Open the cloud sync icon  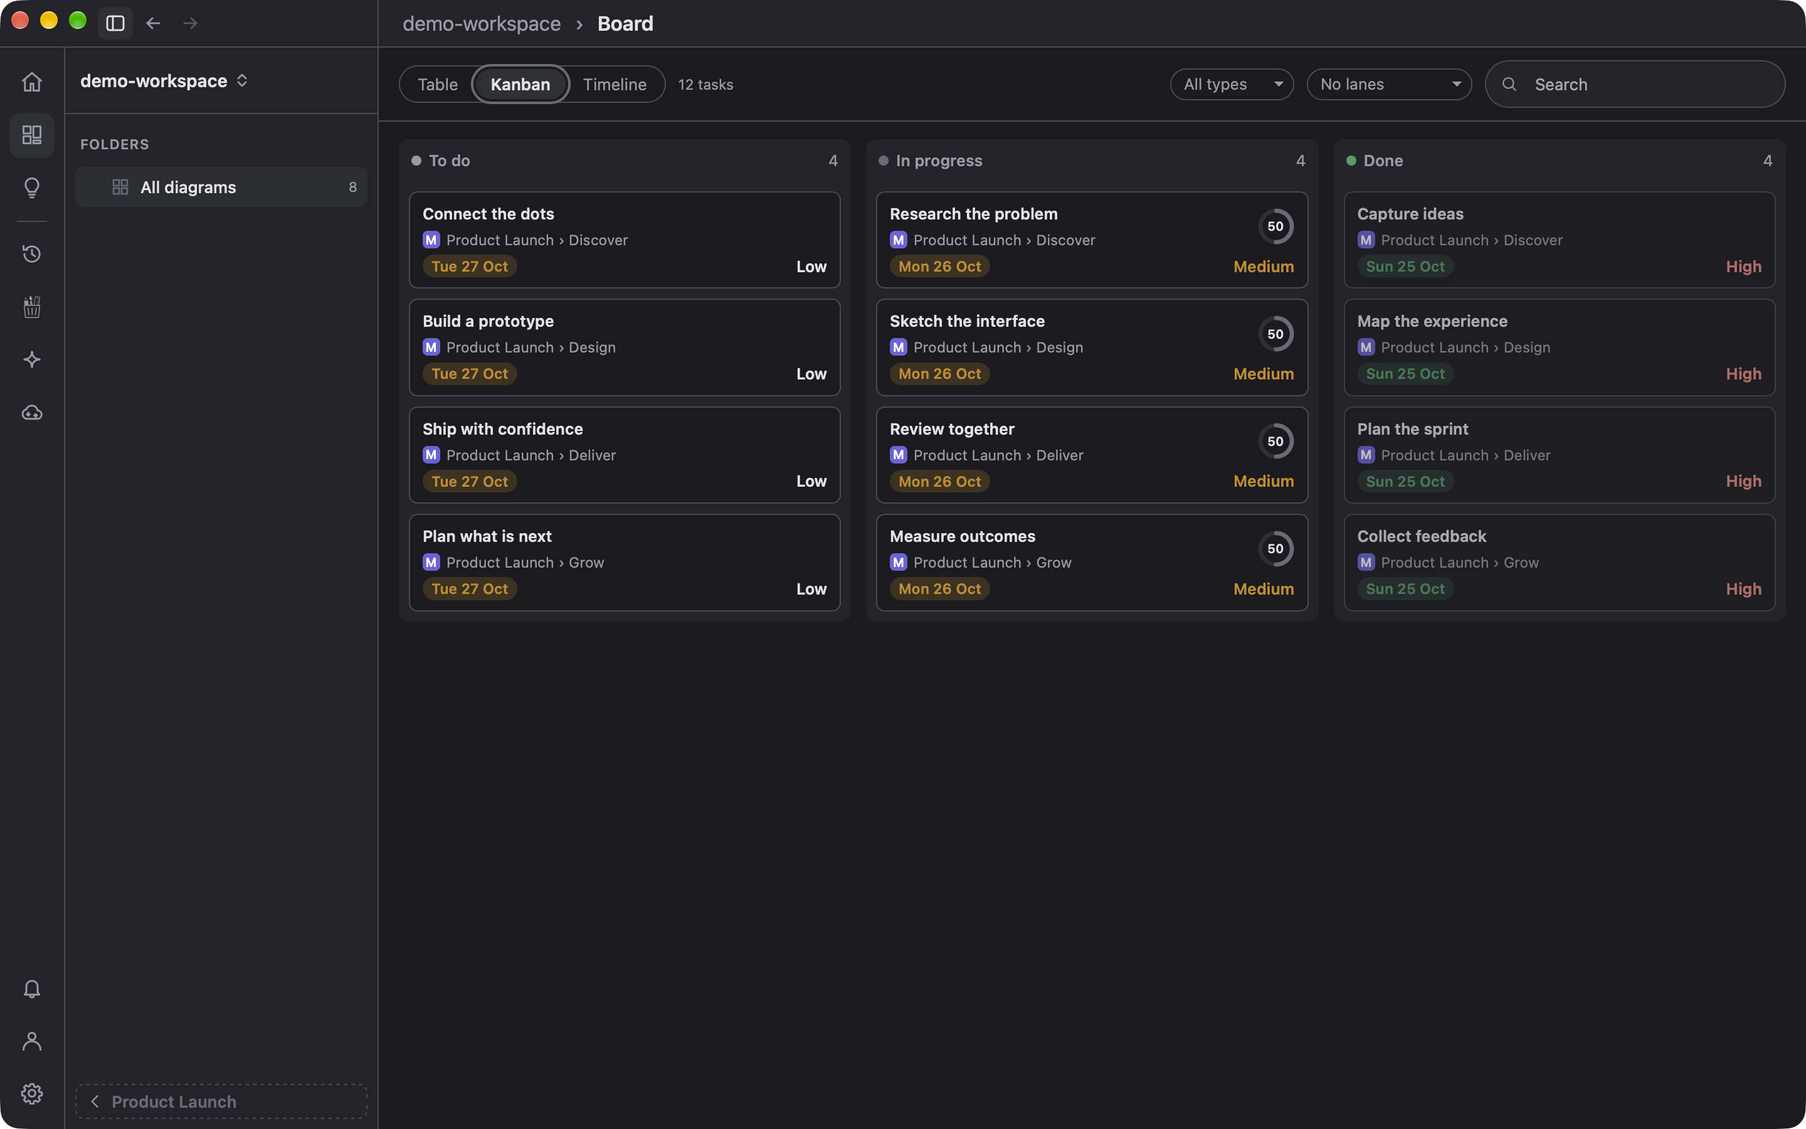click(x=31, y=412)
